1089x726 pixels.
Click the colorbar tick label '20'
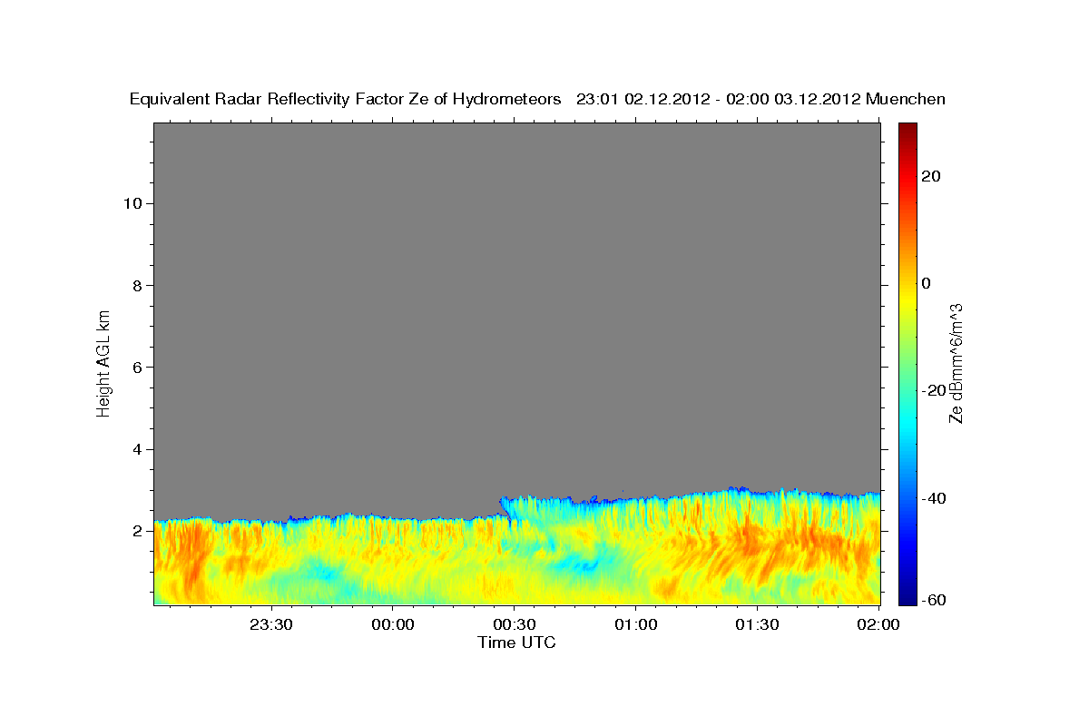point(930,176)
